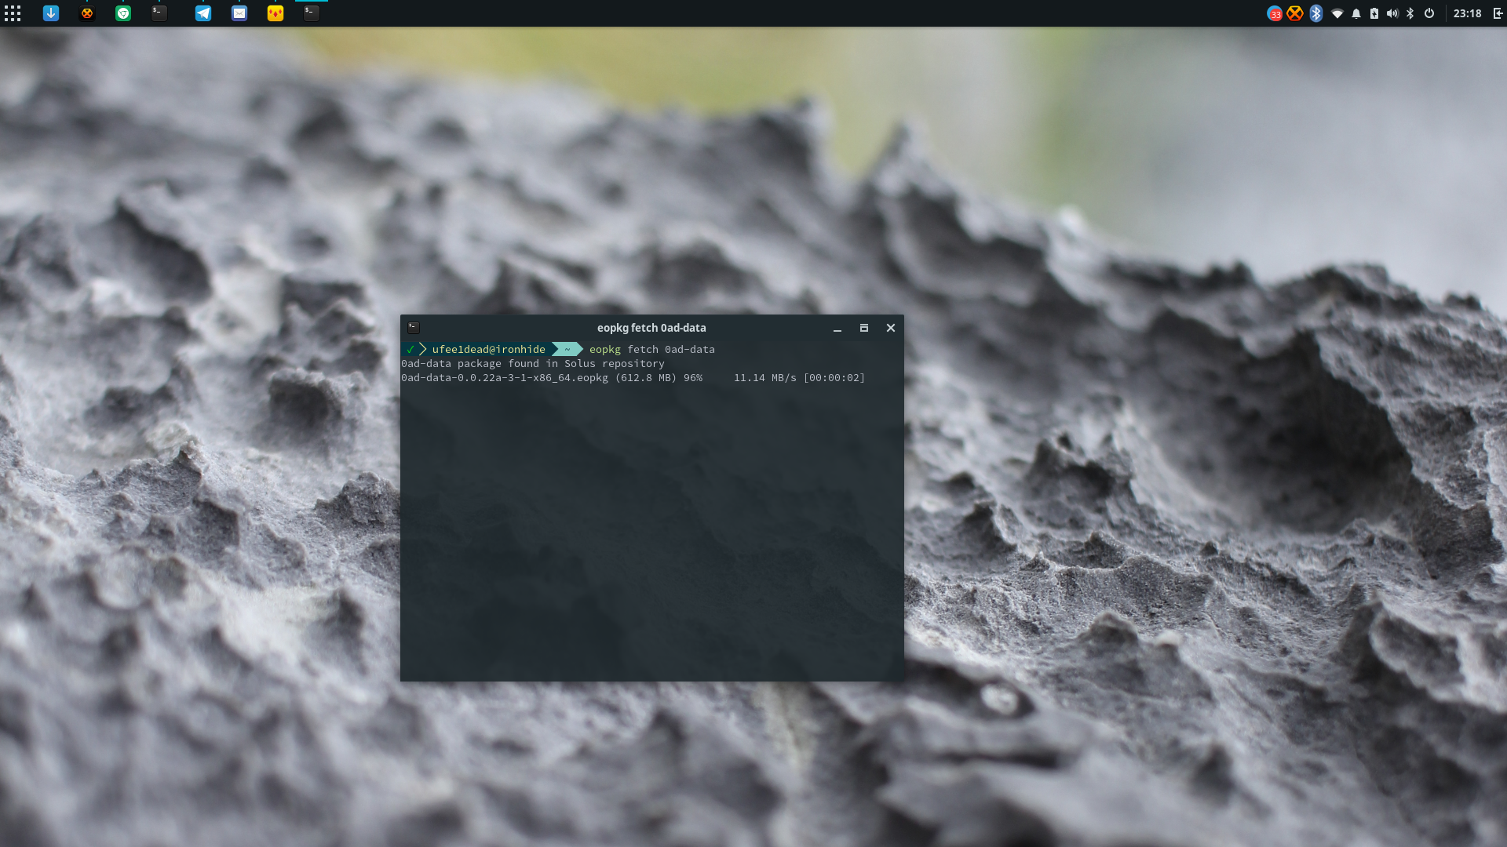Screen dimensions: 1507x847
Task: Click the 'eopkg' command word in terminal
Action: 605,350
